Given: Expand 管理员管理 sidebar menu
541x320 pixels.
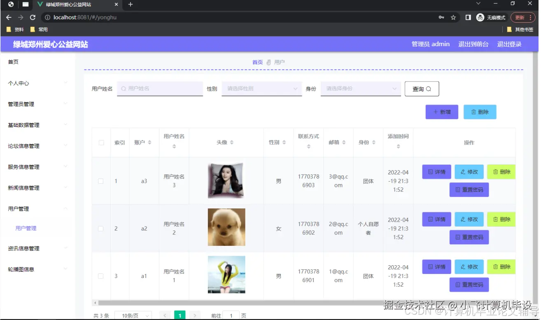Looking at the screenshot, I should click(37, 104).
